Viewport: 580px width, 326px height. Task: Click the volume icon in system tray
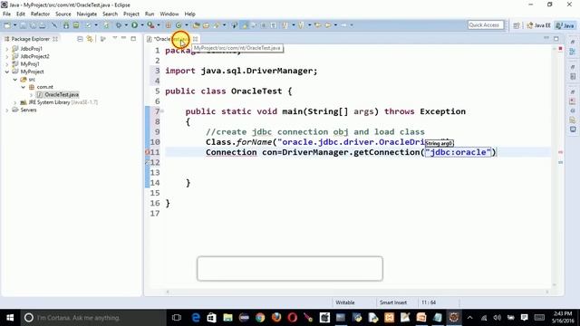point(497,318)
